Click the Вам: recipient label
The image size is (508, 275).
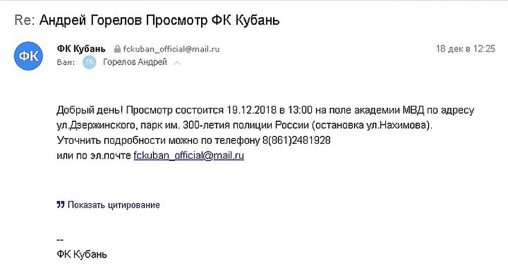66,62
